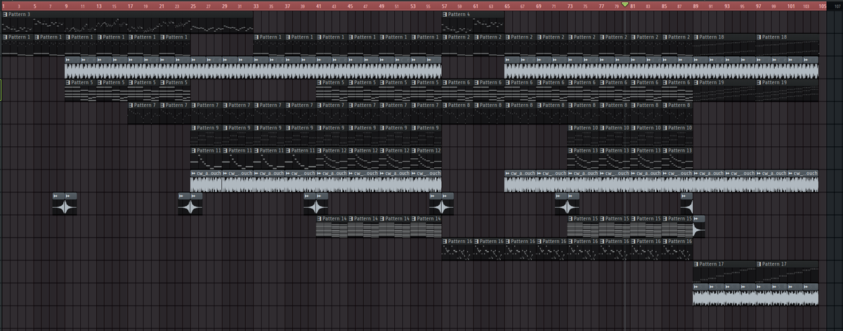The image size is (843, 331).
Task: Click bar 9 on the timeline ruler
Action: tap(66, 6)
